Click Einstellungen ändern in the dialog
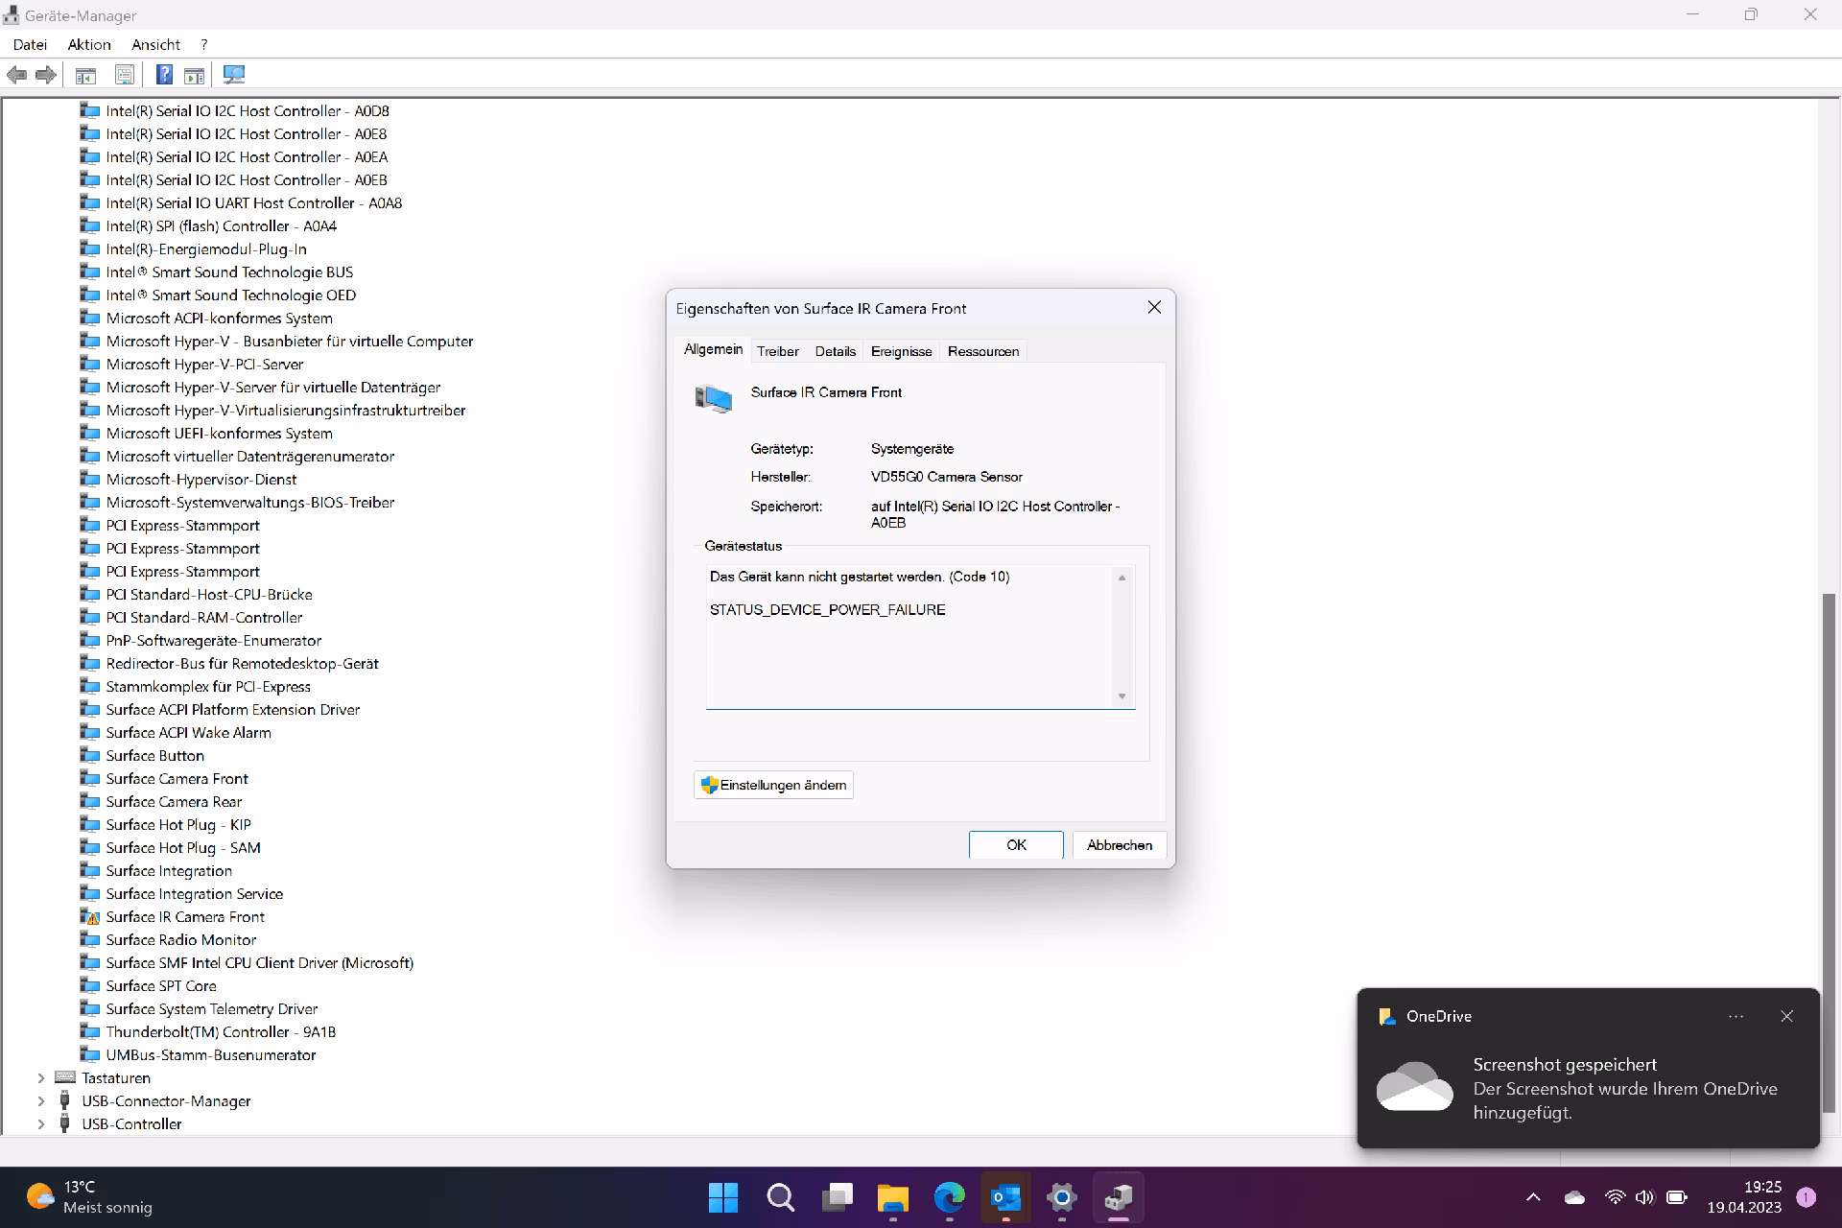Image resolution: width=1842 pixels, height=1228 pixels. (772, 785)
